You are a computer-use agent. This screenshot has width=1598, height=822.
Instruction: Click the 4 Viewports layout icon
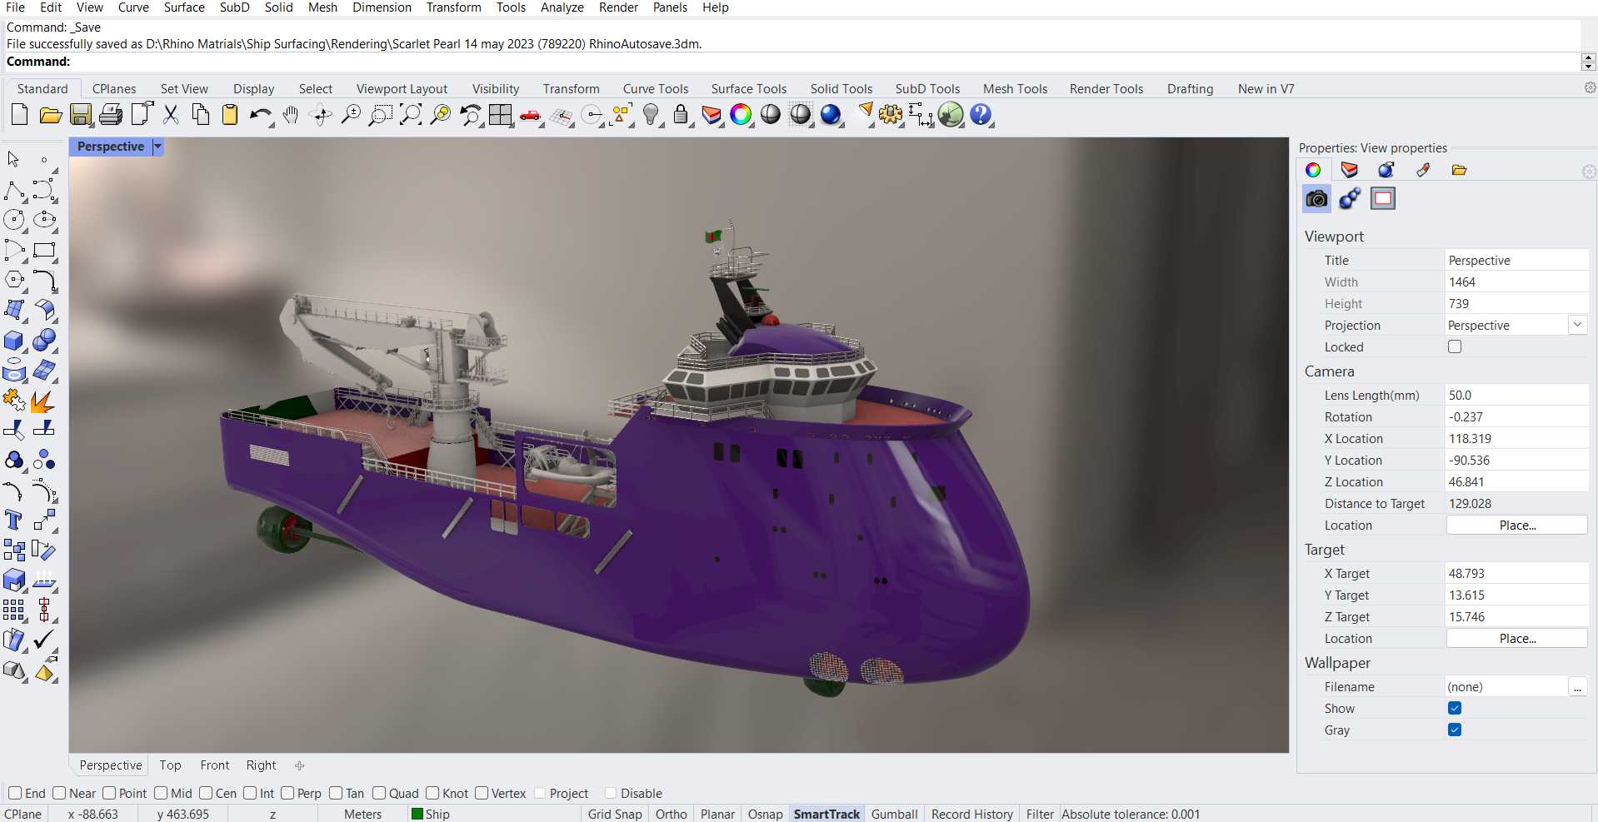pyautogui.click(x=501, y=115)
